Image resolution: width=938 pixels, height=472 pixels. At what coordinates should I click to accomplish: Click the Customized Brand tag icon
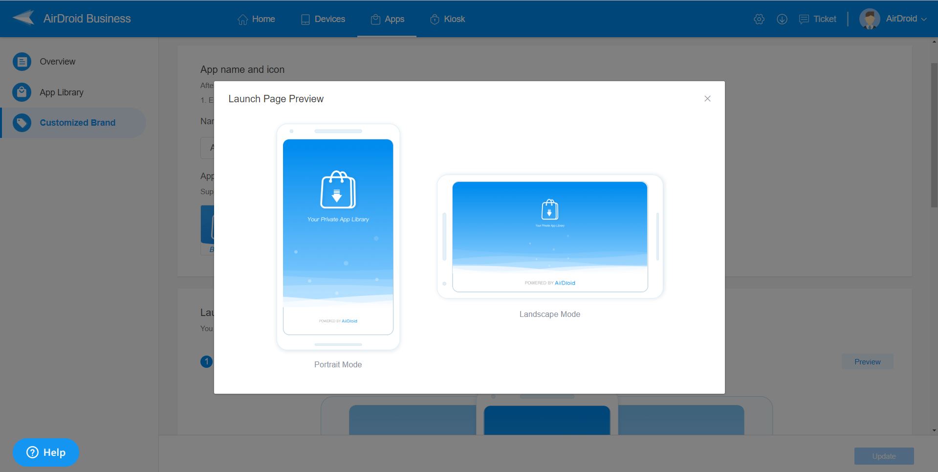click(22, 123)
